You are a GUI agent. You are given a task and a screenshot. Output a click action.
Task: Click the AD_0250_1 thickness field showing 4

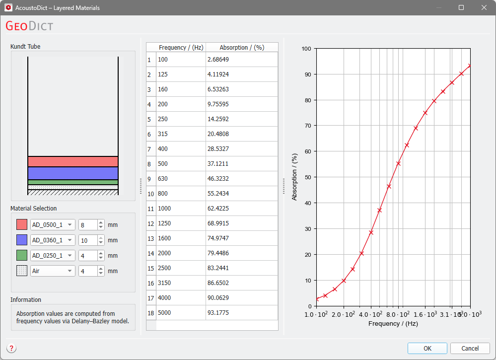[x=87, y=256]
